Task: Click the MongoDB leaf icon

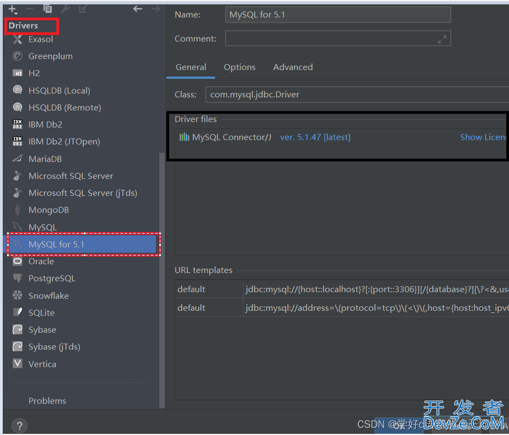Action: pos(18,210)
